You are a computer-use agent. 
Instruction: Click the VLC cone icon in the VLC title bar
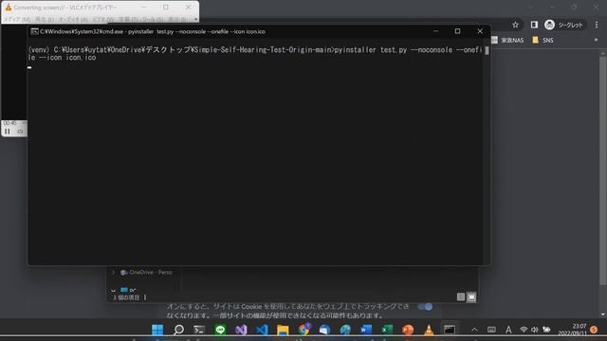[x=9, y=8]
